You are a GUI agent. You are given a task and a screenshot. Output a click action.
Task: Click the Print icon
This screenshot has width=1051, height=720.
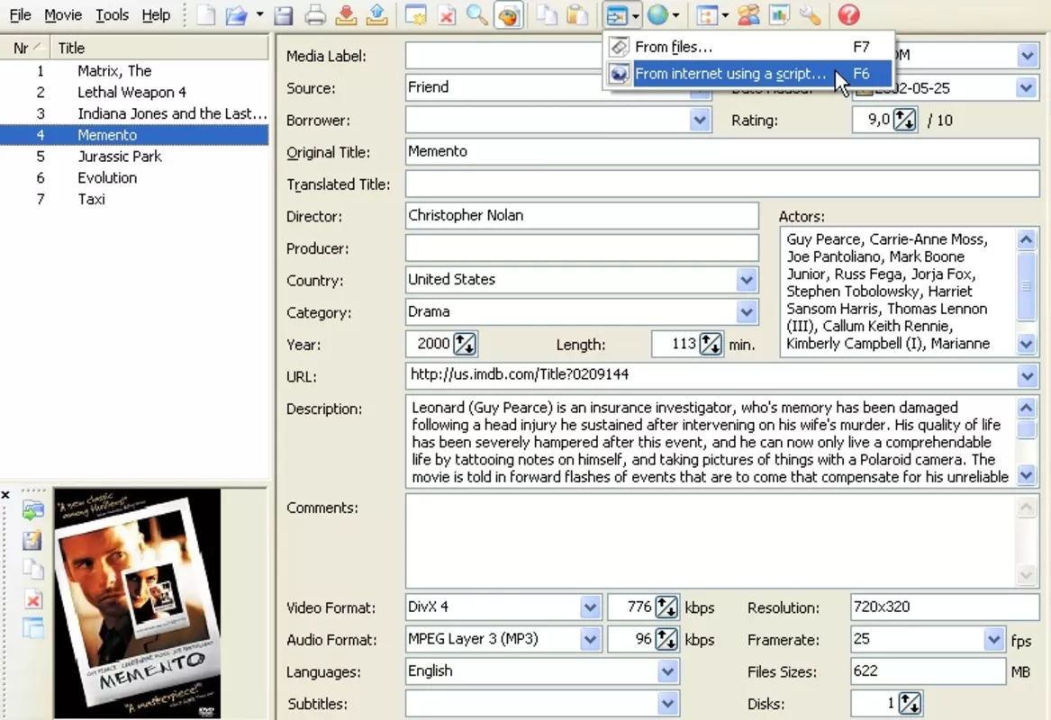point(315,14)
